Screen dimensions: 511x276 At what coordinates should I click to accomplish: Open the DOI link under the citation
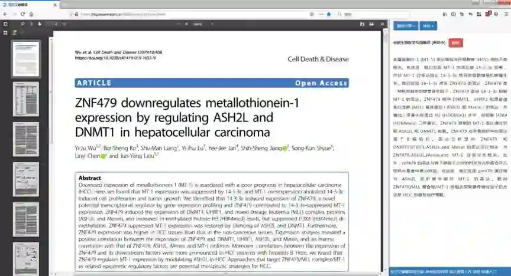coord(115,58)
